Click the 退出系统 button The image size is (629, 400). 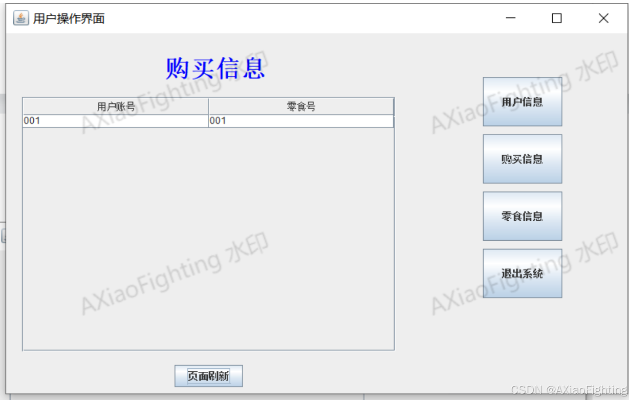click(523, 273)
